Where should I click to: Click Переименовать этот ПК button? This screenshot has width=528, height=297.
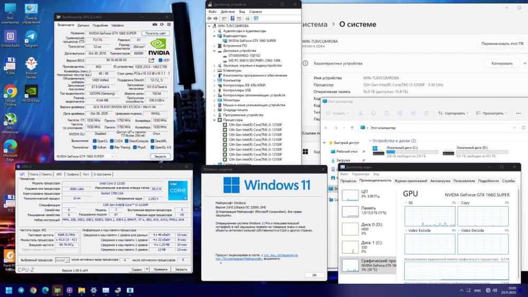coord(502,44)
